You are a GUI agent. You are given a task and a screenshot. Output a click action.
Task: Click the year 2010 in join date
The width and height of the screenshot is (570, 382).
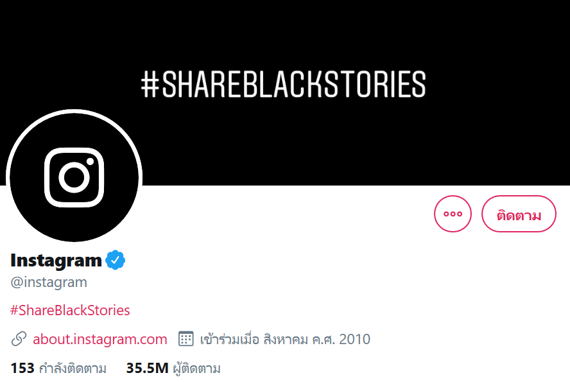pos(355,339)
